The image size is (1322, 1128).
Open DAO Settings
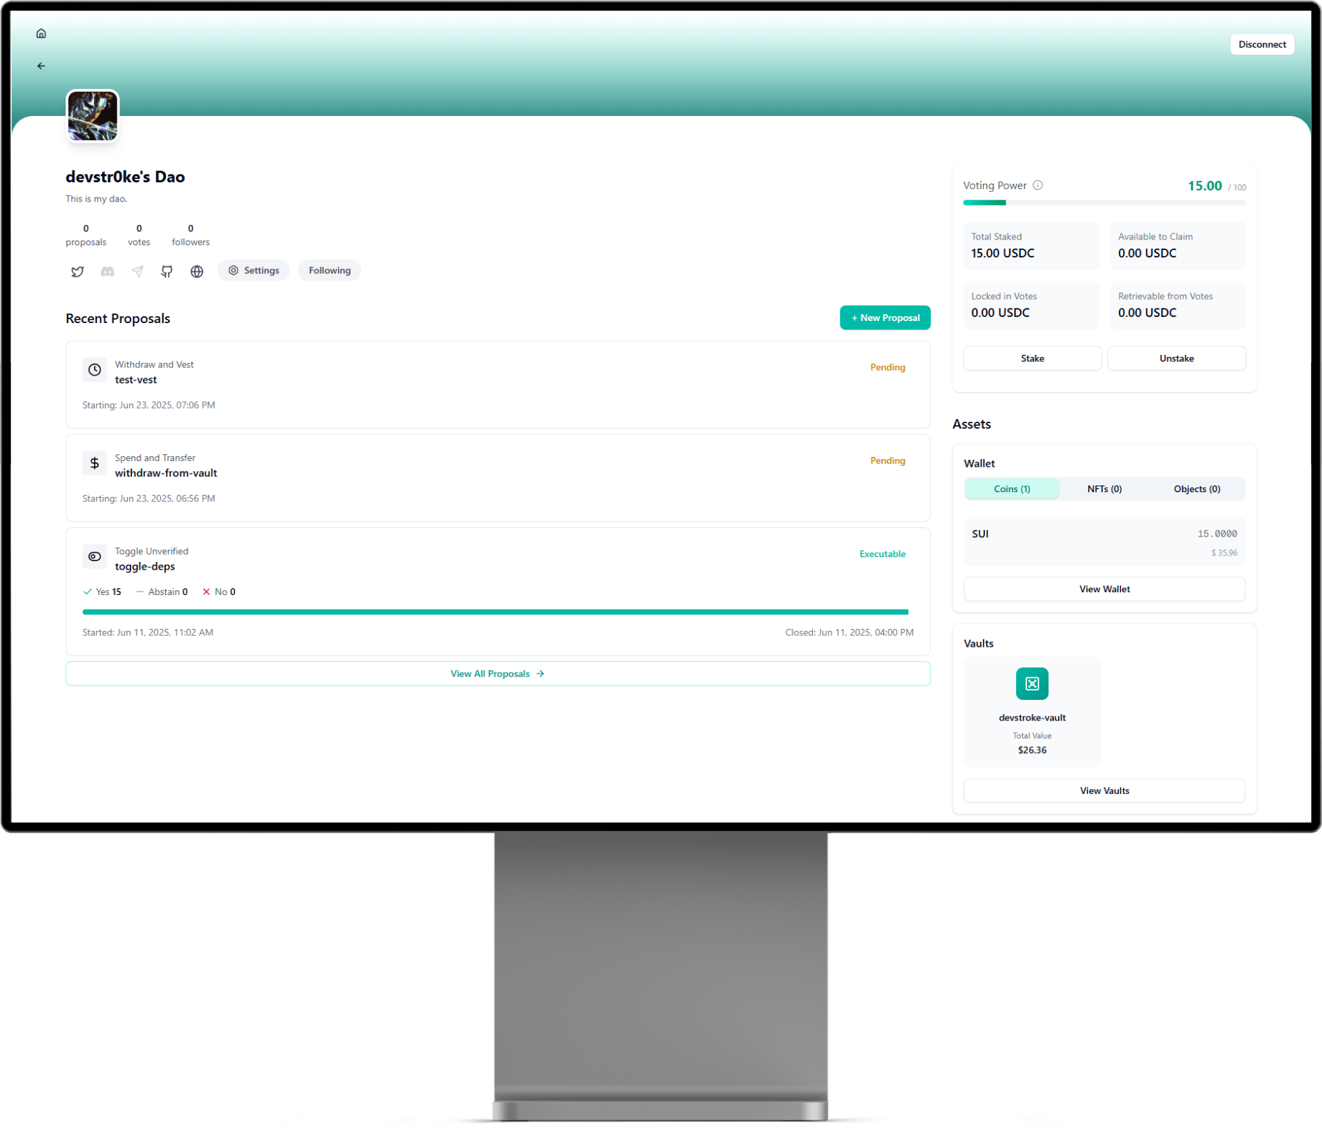(x=253, y=271)
